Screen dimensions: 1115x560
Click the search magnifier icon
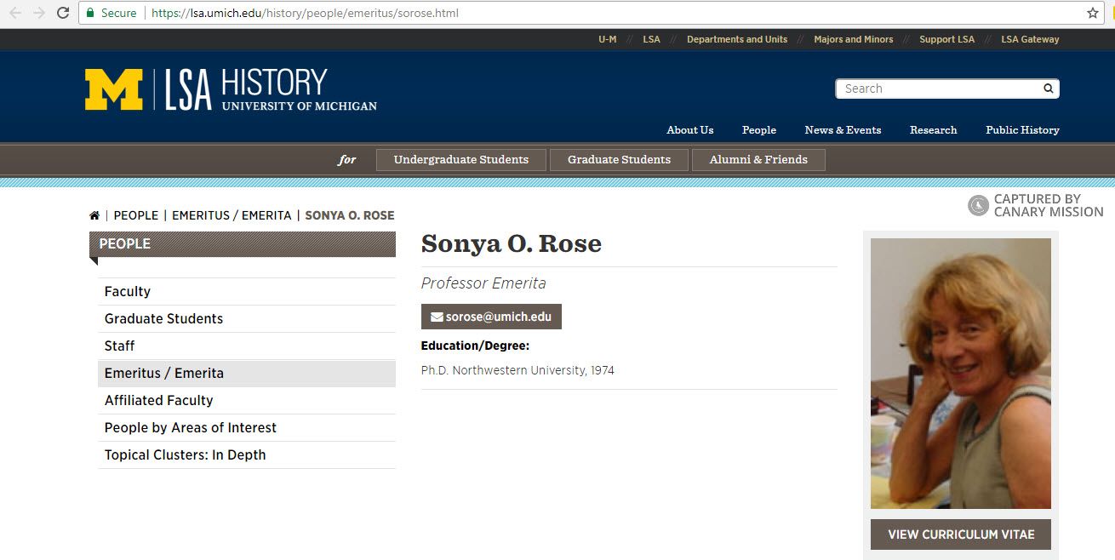coord(1048,89)
